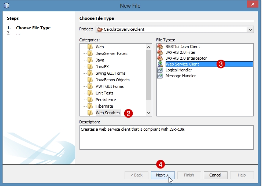Choose Web Service Client file type
The image size is (262, 186).
pyautogui.click(x=209, y=64)
